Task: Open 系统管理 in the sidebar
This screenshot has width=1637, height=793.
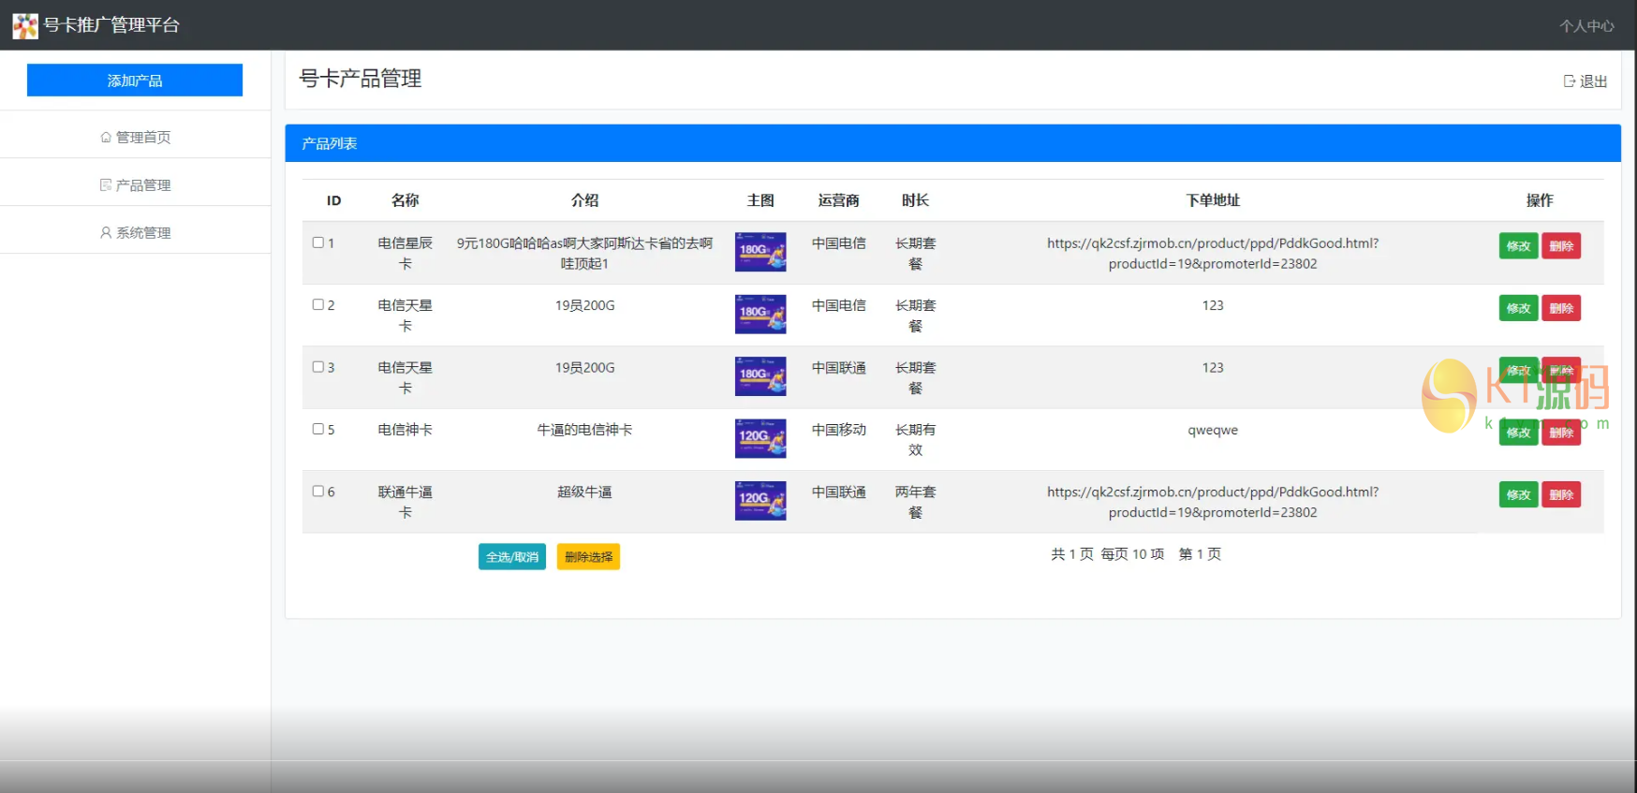Action: pyautogui.click(x=136, y=233)
